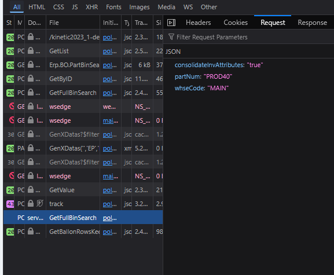Click the filter funnel icon in Request panel
Viewport: 334px width, 275px height.
coord(171,37)
